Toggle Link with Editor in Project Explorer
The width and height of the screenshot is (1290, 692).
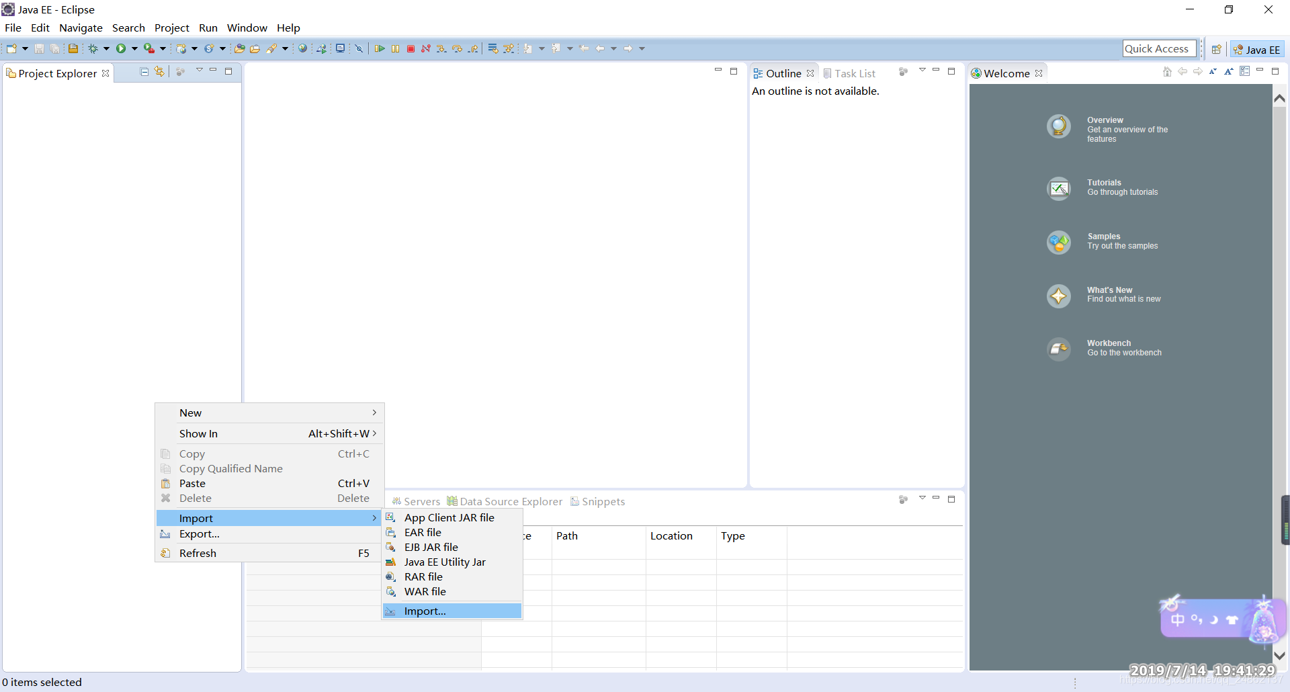(159, 71)
